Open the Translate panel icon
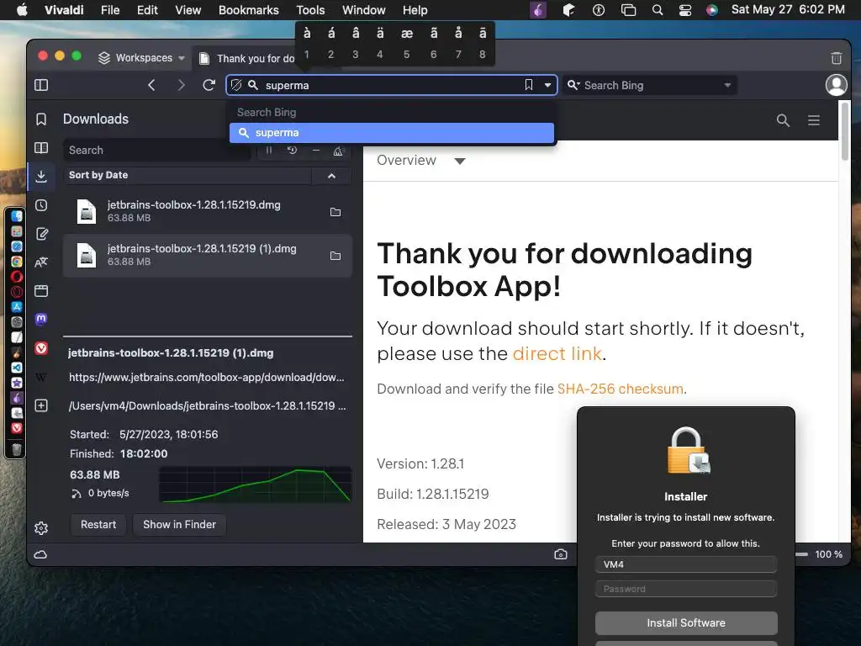 pyautogui.click(x=41, y=262)
